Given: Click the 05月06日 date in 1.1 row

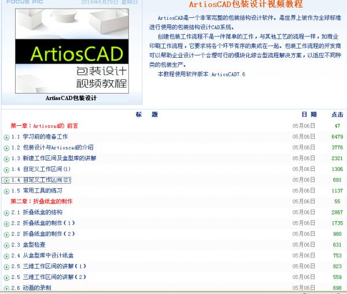Looking at the screenshot, I should tap(304, 137).
